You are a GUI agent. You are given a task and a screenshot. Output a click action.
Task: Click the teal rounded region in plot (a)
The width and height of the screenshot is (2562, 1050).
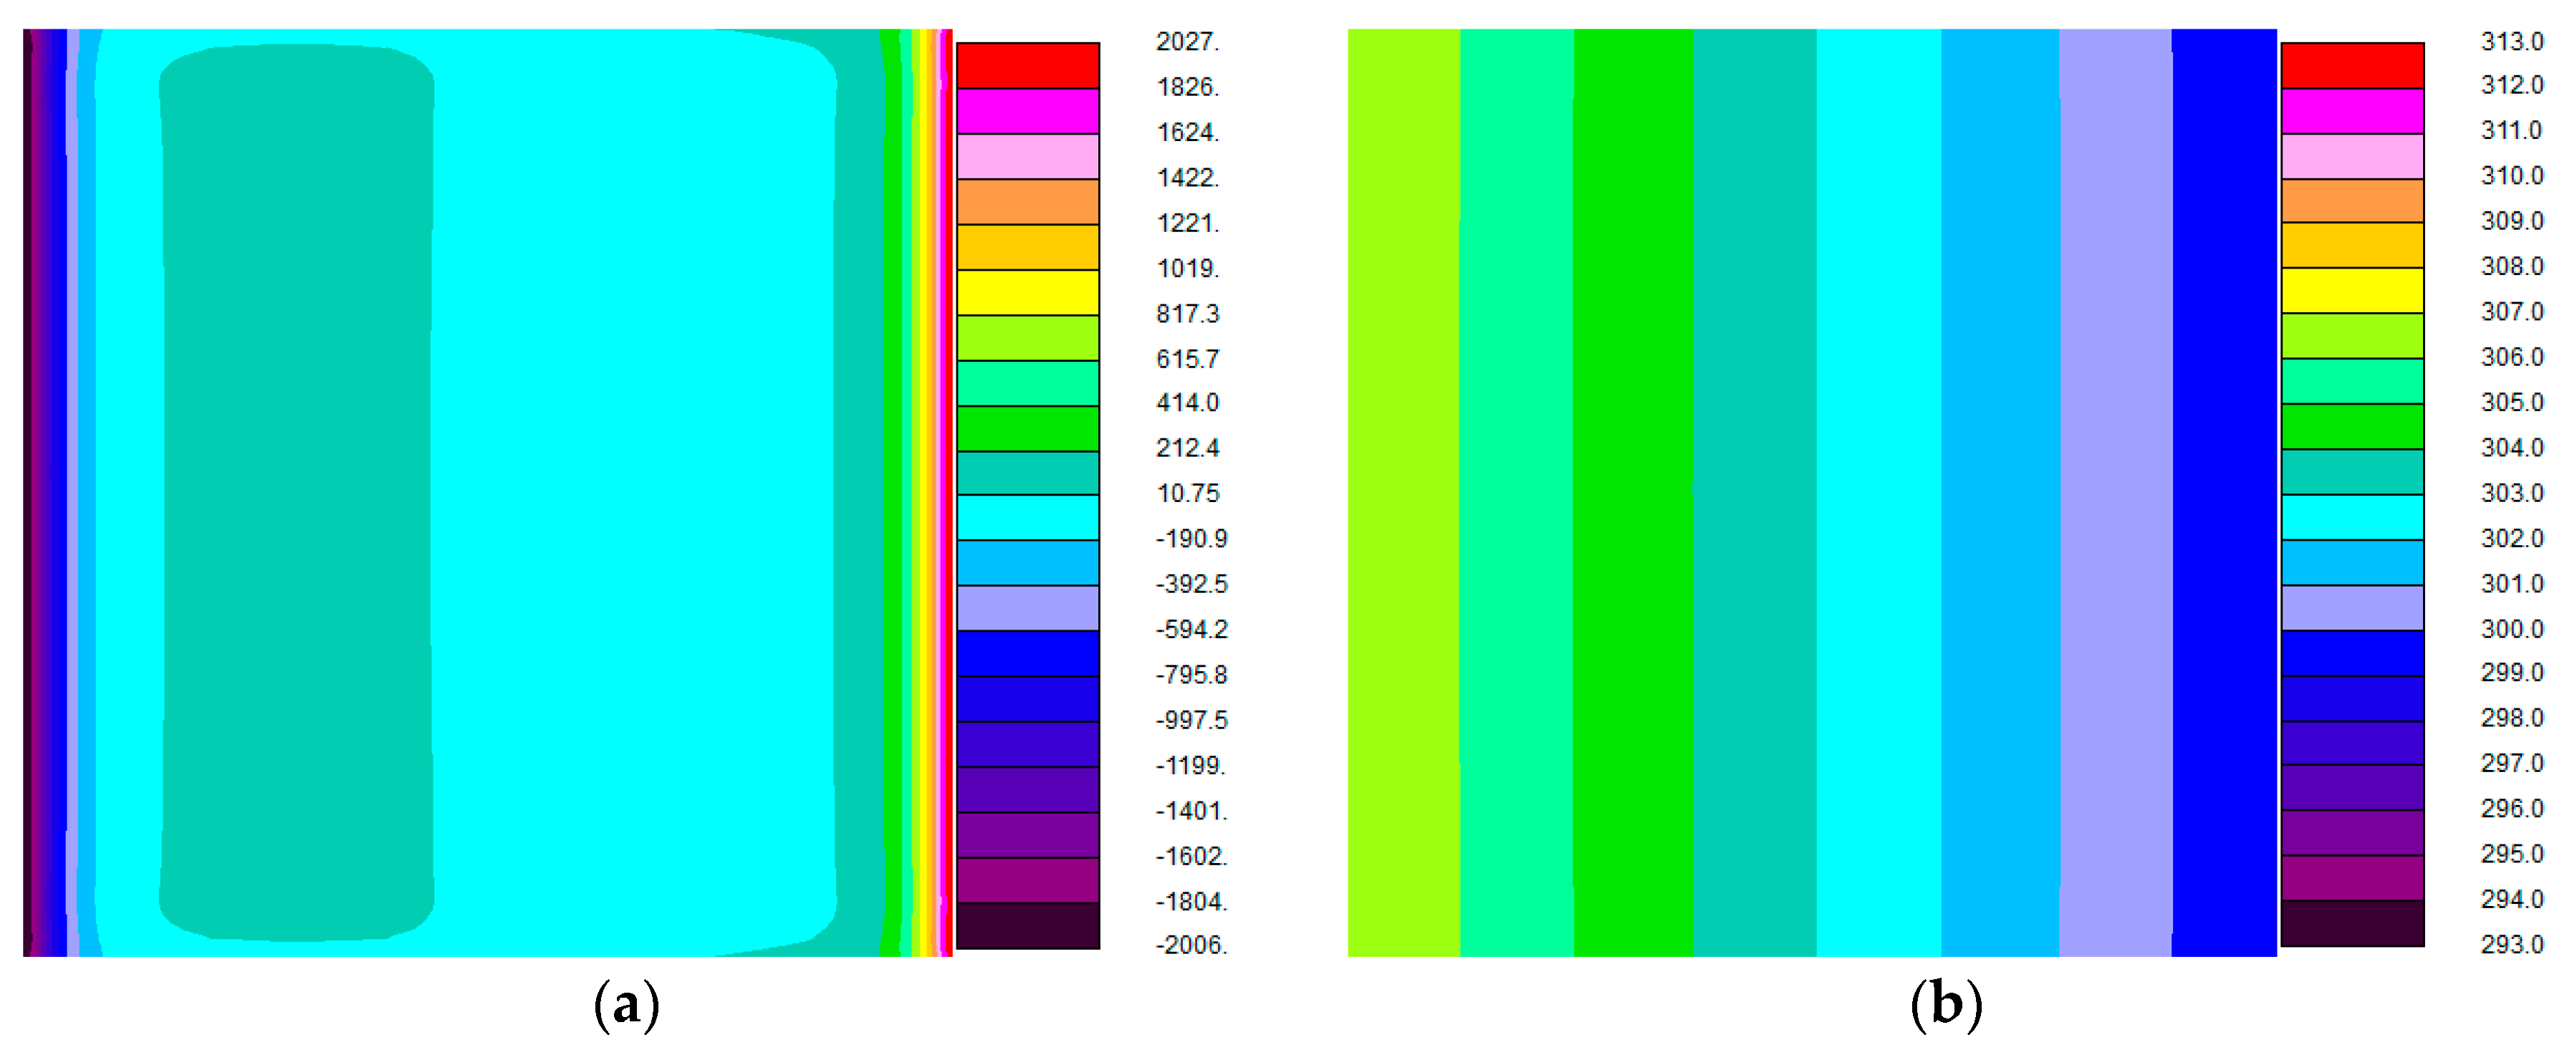pos(297,492)
